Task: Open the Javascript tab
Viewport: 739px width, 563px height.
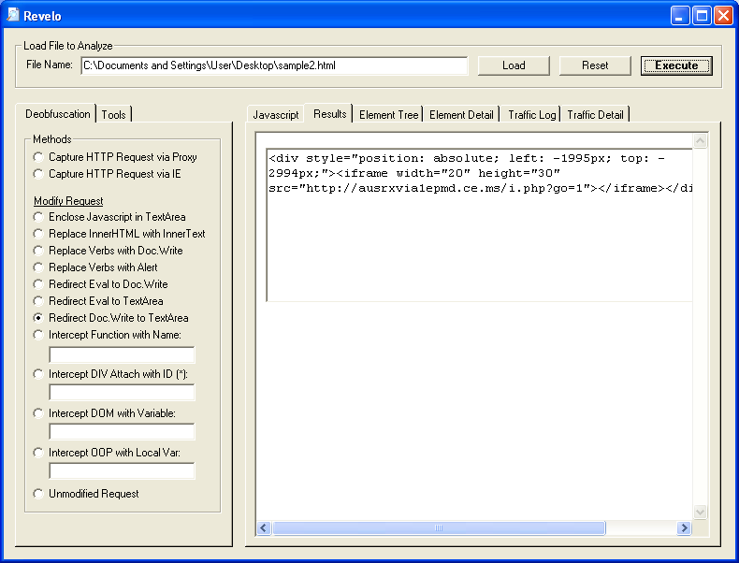Action: click(x=276, y=114)
